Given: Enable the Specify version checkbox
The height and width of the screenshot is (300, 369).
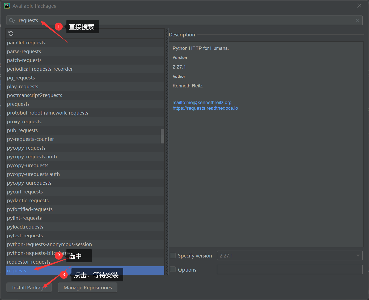Looking at the screenshot, I should [173, 256].
